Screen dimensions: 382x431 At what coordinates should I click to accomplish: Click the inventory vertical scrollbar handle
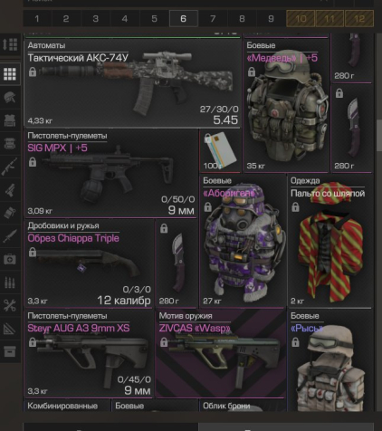point(379,134)
